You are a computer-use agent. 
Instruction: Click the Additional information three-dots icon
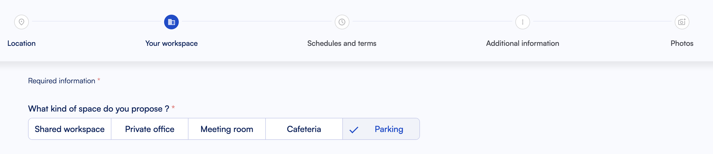click(523, 22)
